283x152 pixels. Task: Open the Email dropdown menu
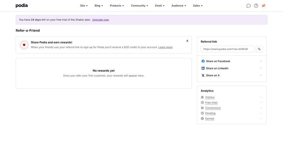(159, 6)
